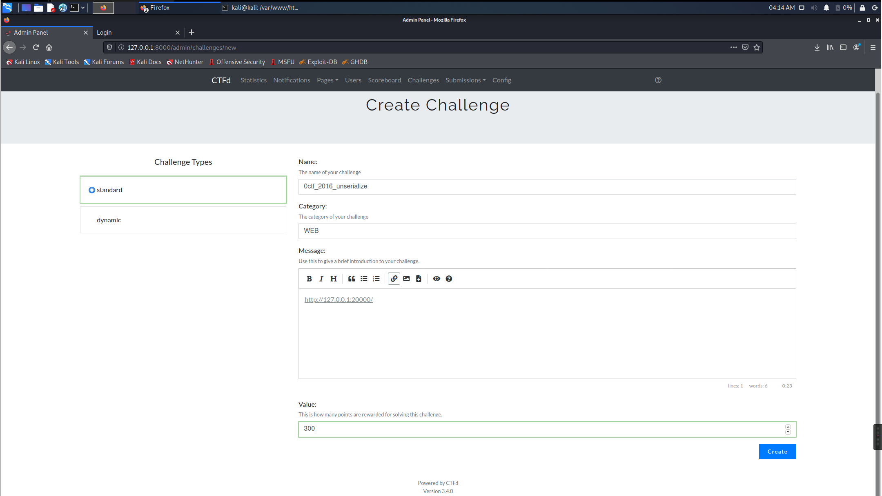Open tracking protection shield icon

pyautogui.click(x=109, y=47)
